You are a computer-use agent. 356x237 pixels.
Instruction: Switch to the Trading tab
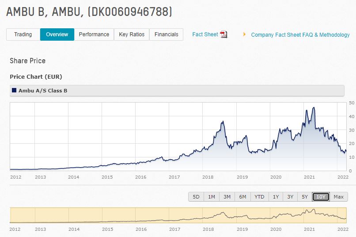click(x=23, y=34)
